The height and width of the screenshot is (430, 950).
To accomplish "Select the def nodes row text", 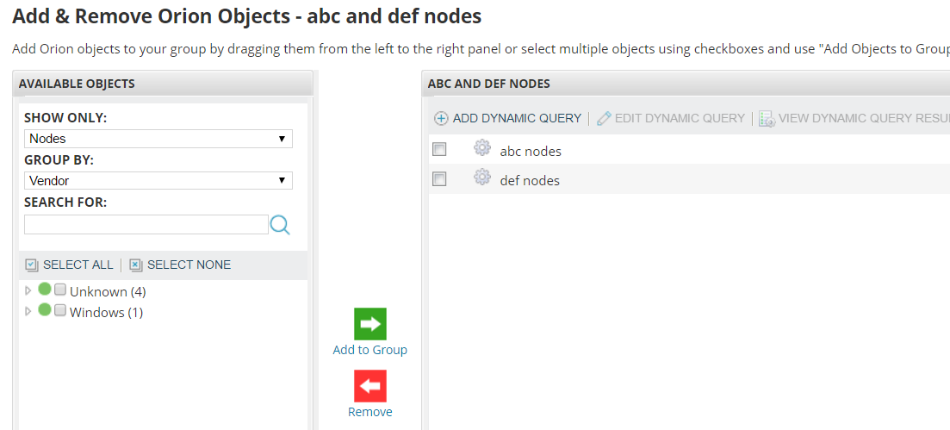I will tap(530, 181).
